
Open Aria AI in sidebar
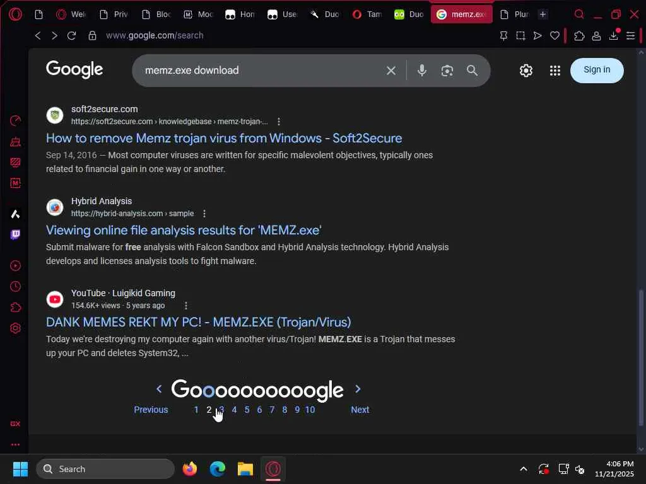pos(15,214)
